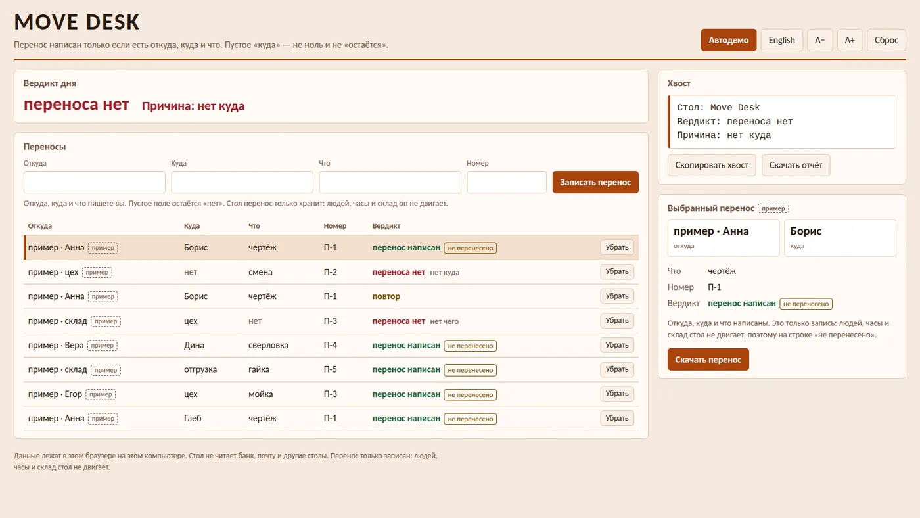
Task: Select the "смена" cell
Action: [x=260, y=272]
